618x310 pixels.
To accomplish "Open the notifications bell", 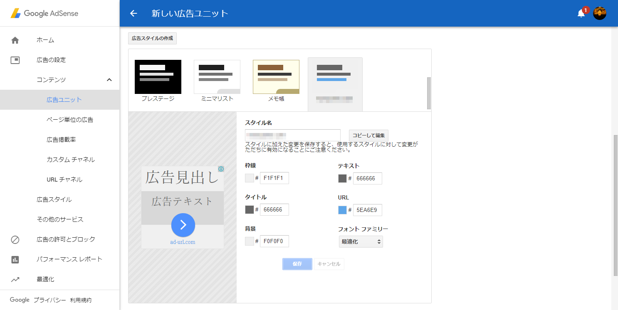I will (581, 13).
